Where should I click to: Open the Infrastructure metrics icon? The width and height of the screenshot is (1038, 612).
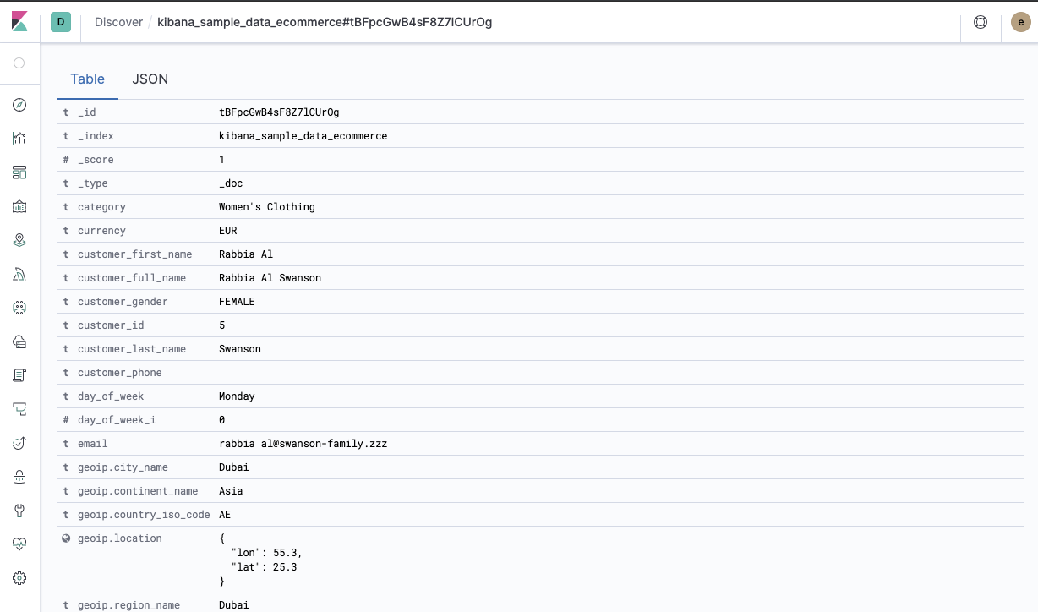(19, 342)
